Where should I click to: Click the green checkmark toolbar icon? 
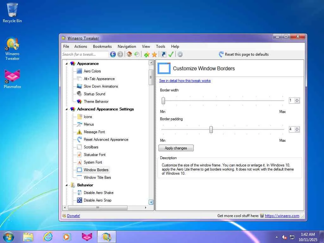171,54
